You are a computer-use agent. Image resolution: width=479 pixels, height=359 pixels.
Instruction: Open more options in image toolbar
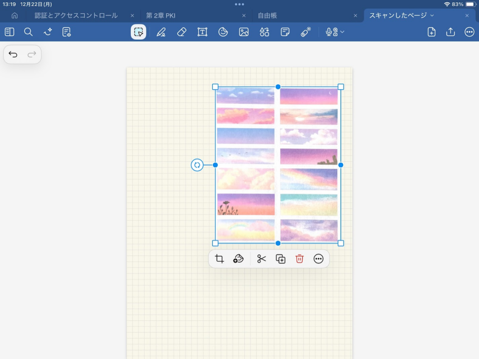tap(319, 259)
